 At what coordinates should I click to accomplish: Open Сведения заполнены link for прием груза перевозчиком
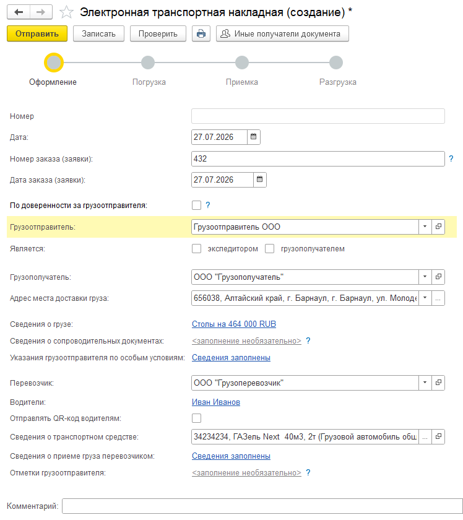click(231, 456)
